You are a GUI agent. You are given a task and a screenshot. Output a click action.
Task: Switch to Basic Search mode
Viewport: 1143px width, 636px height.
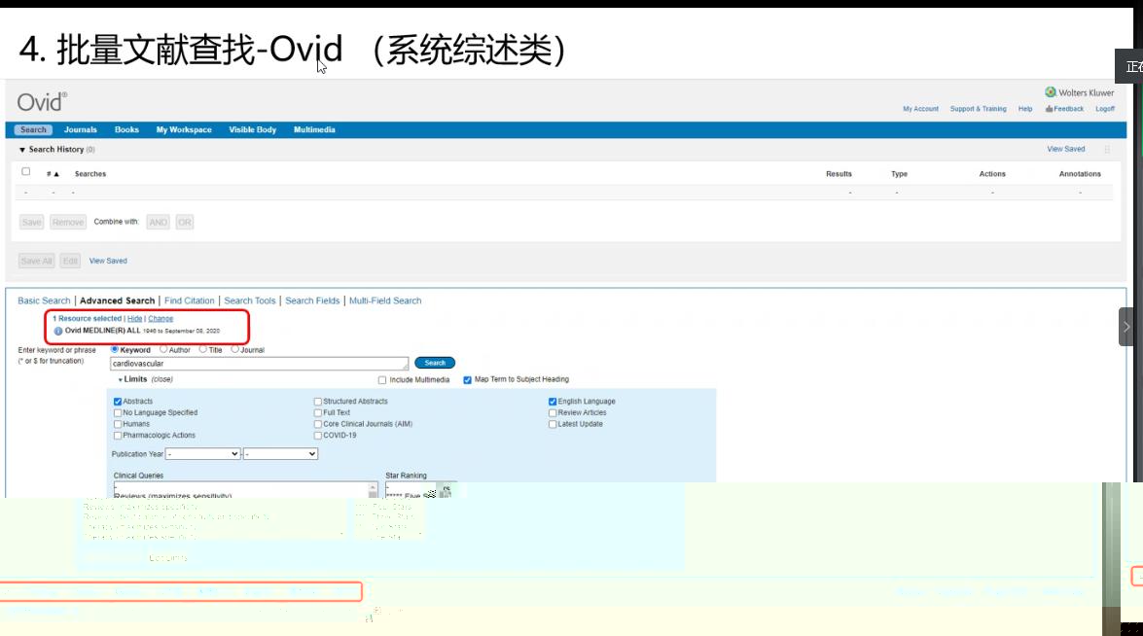tap(44, 300)
